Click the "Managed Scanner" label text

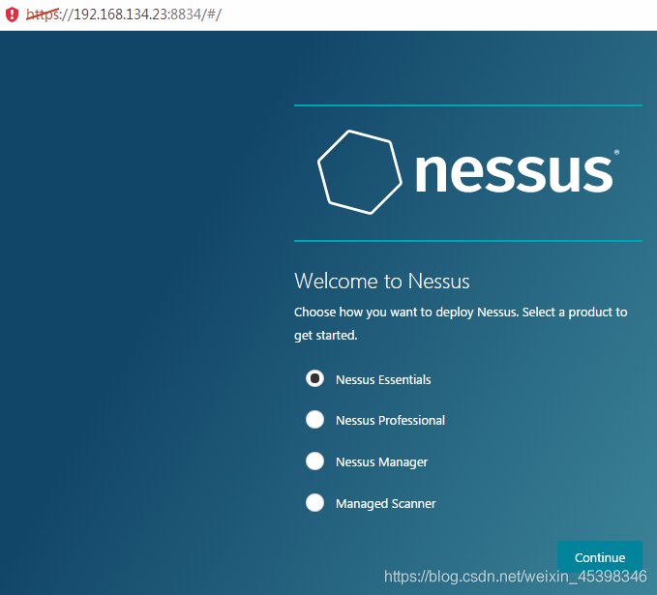(x=386, y=504)
